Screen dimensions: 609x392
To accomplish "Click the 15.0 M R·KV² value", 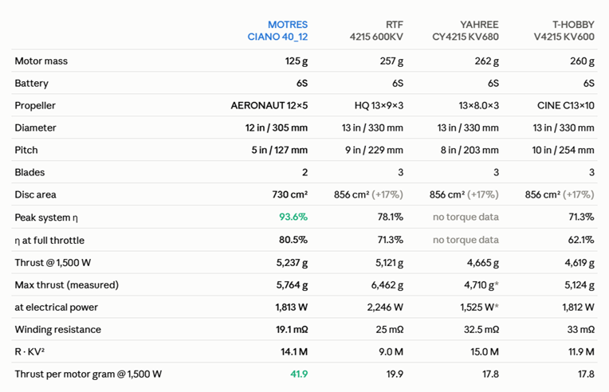I will [x=485, y=352].
